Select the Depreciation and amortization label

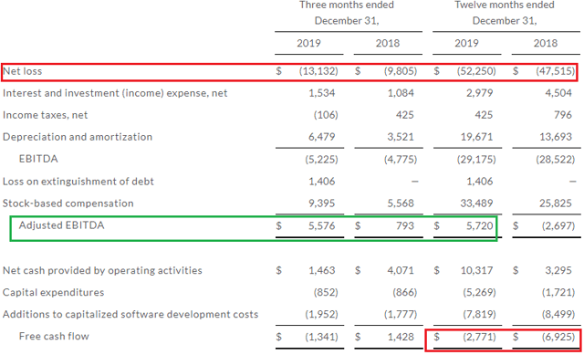[78, 137]
